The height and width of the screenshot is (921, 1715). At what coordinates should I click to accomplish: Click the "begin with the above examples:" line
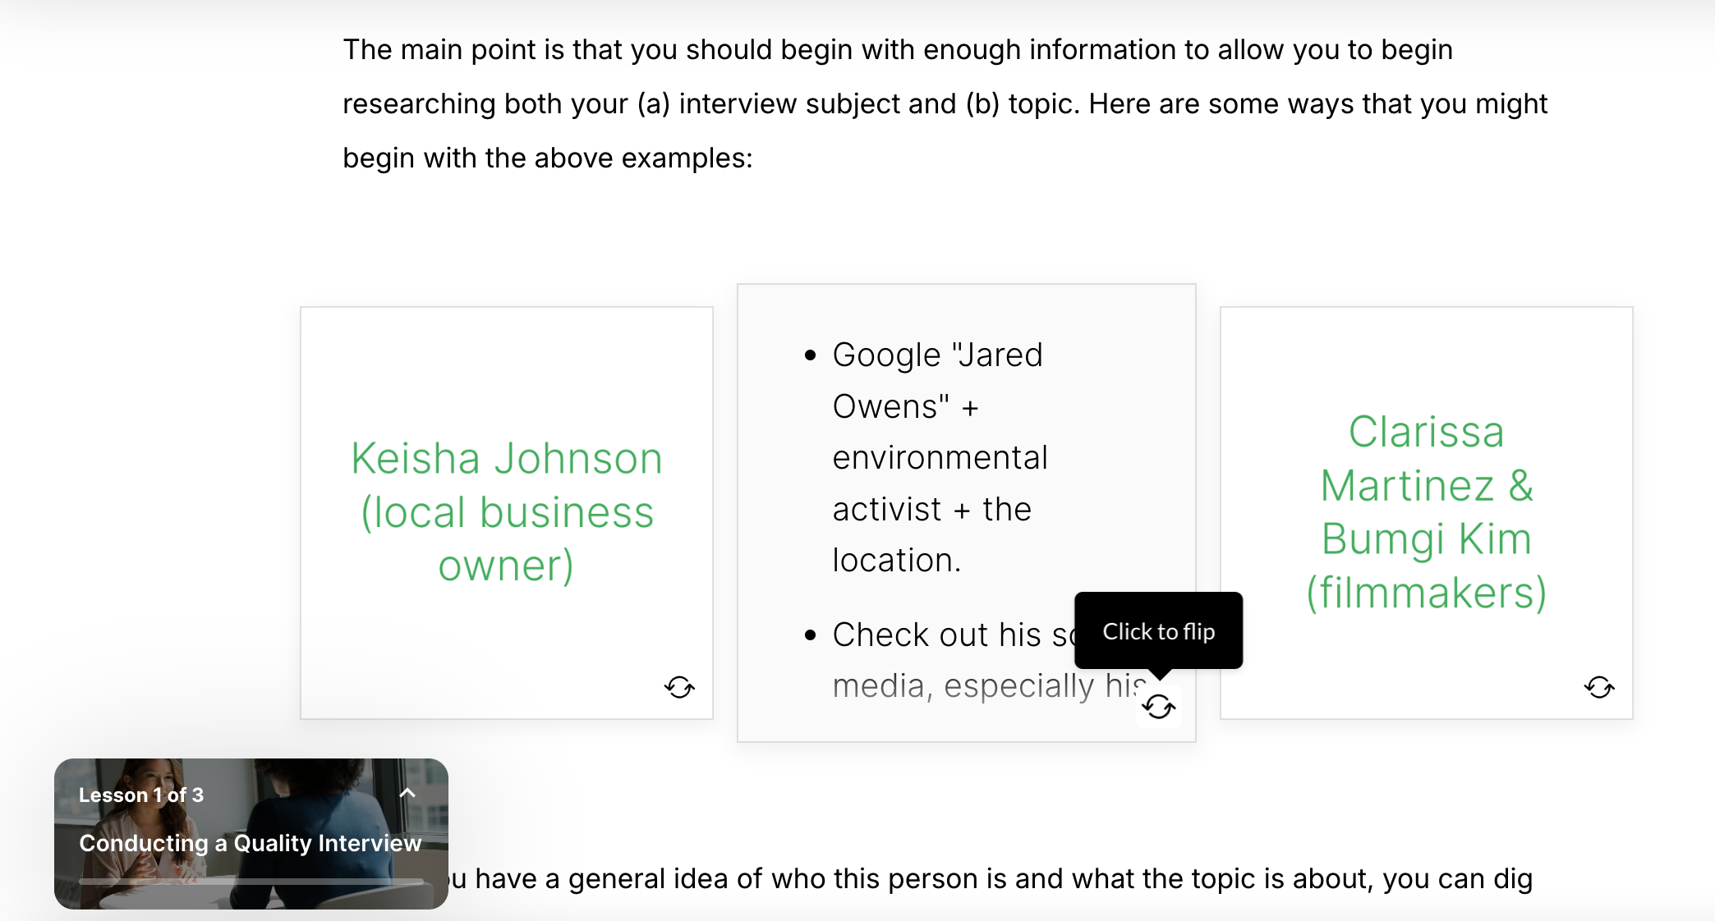547,158
